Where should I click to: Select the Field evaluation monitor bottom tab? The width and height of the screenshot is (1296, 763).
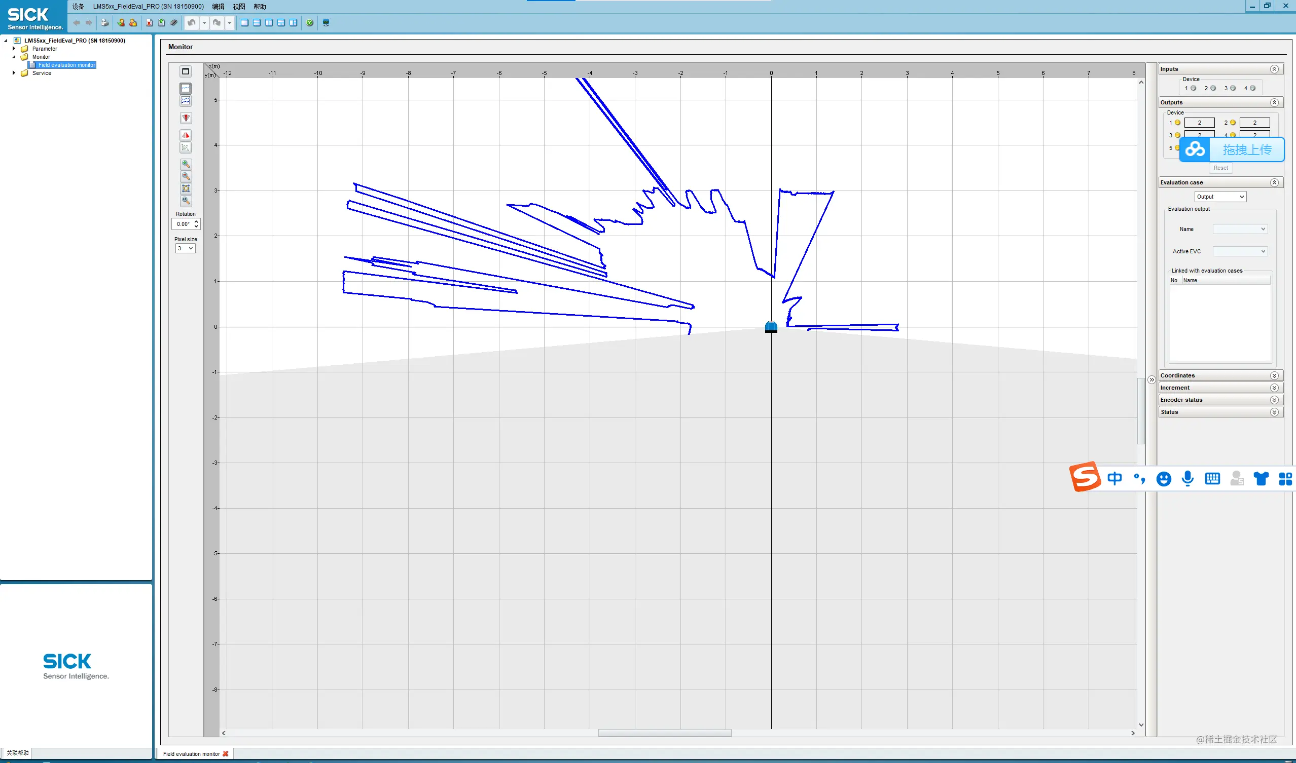pos(191,754)
